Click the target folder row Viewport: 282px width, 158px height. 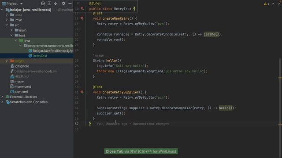[x=37, y=61]
